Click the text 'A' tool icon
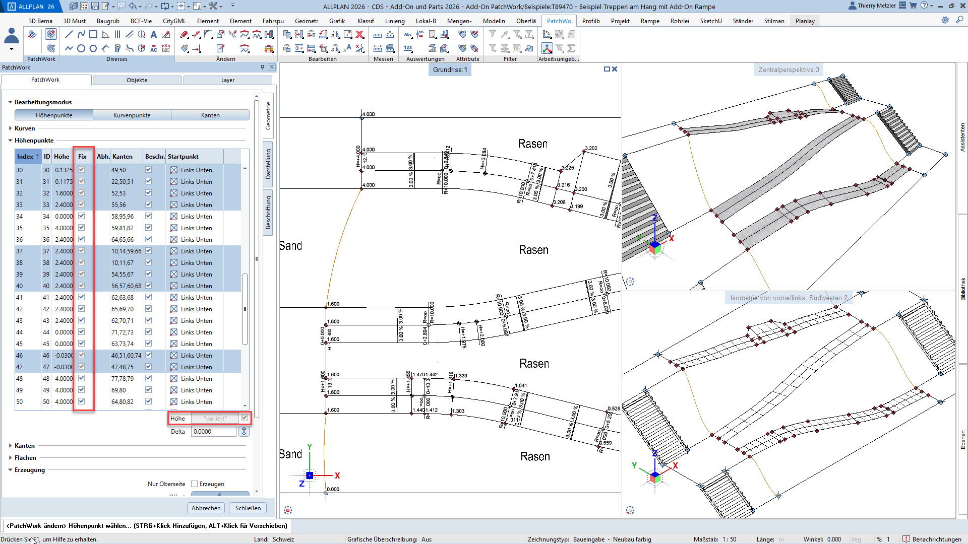 (x=154, y=35)
